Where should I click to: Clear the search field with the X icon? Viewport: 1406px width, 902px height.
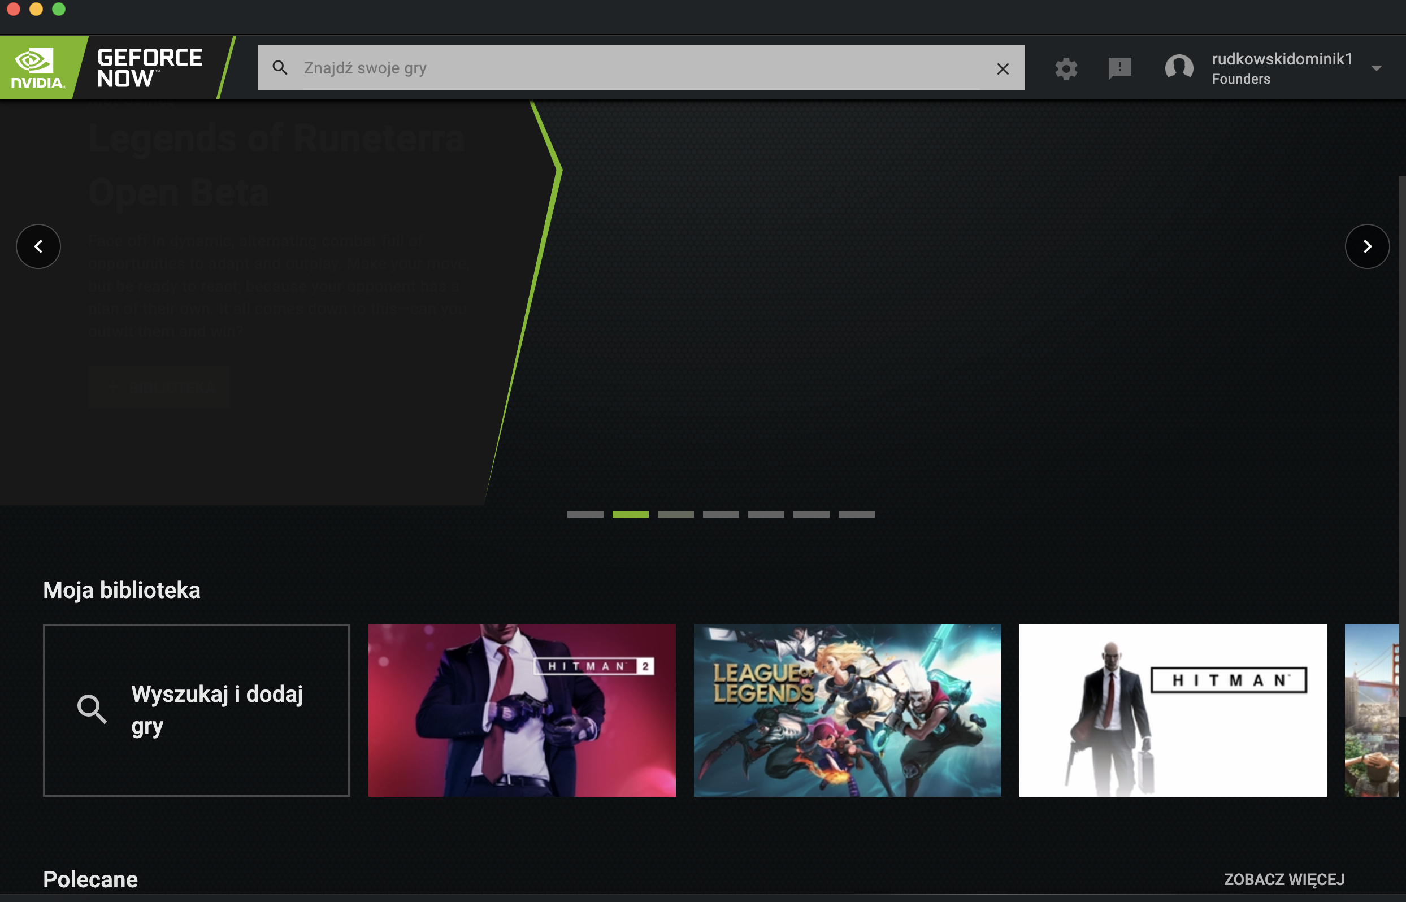point(1003,68)
